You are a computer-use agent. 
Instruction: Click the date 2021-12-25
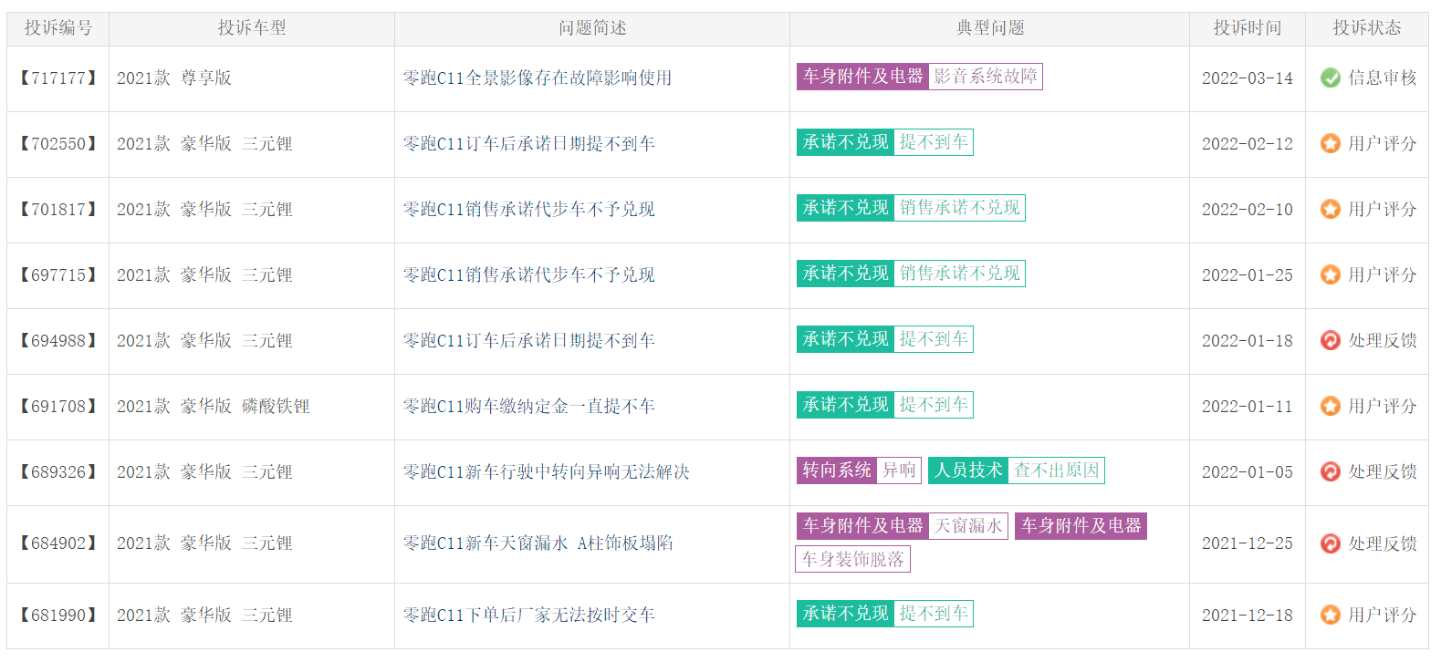tap(1248, 543)
